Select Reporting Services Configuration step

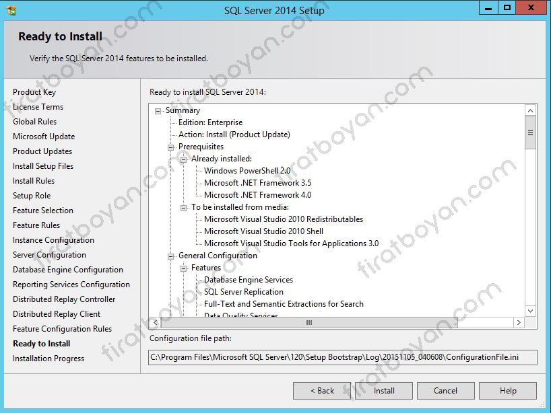71,285
